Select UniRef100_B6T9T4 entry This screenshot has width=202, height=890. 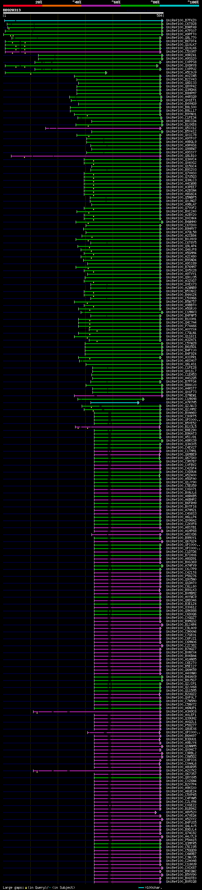tap(181, 41)
